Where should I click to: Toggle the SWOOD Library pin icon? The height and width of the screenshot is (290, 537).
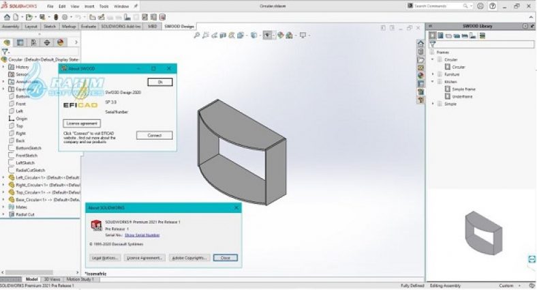[532, 26]
